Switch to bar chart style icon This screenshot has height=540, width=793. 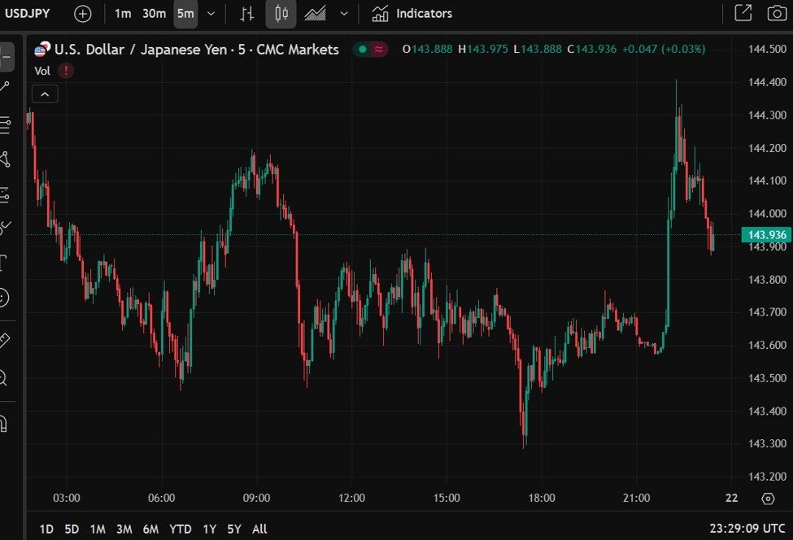[247, 14]
